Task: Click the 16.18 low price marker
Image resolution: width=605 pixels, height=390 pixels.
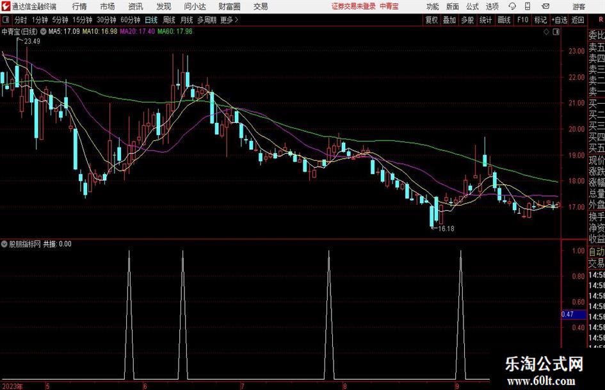Action: click(446, 229)
